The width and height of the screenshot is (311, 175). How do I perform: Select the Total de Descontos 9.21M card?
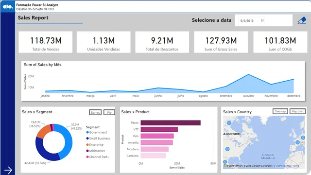tap(162, 42)
